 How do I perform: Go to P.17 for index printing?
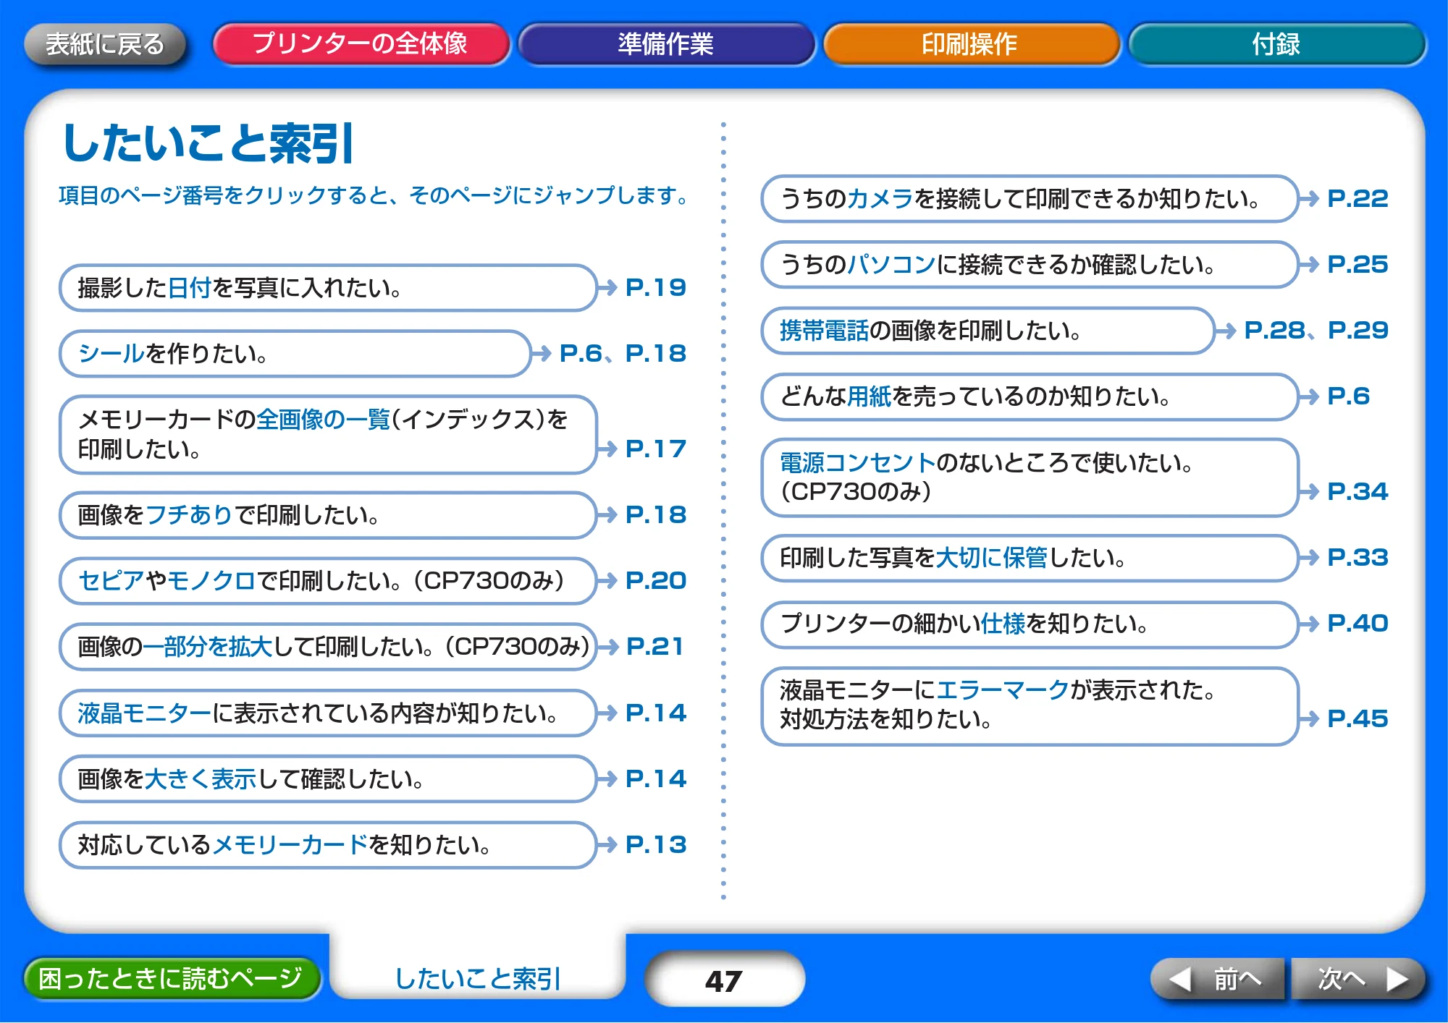tap(655, 449)
